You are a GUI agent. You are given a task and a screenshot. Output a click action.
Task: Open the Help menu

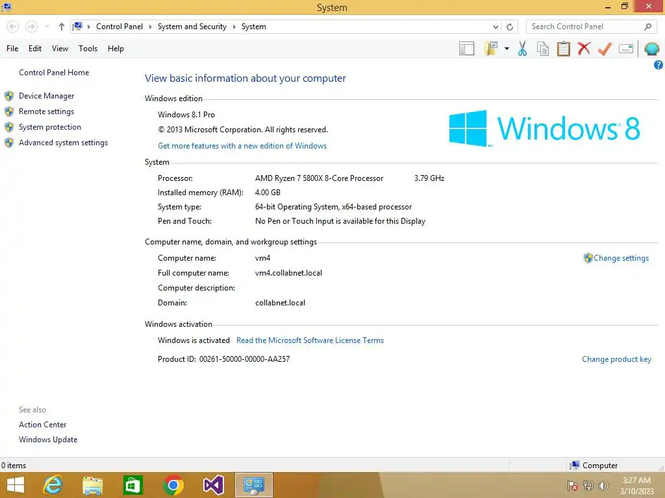coord(116,48)
